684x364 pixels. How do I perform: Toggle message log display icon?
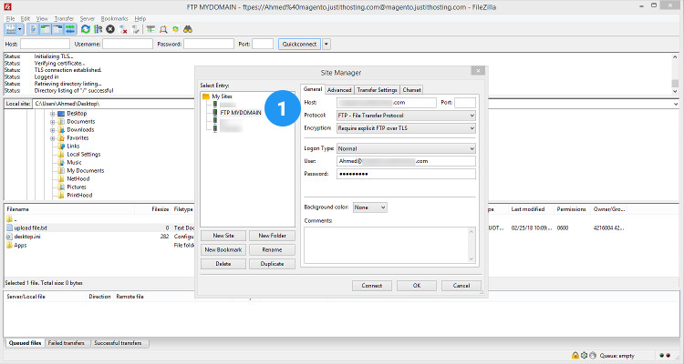[33, 29]
